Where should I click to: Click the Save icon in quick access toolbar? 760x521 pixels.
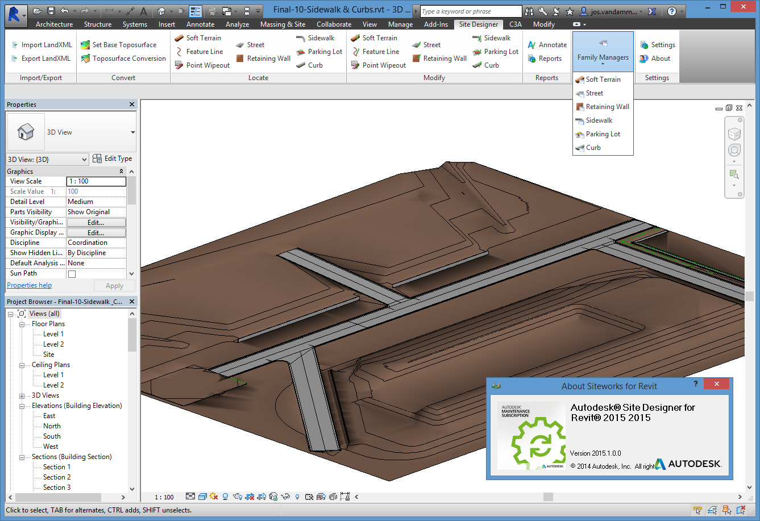point(51,11)
